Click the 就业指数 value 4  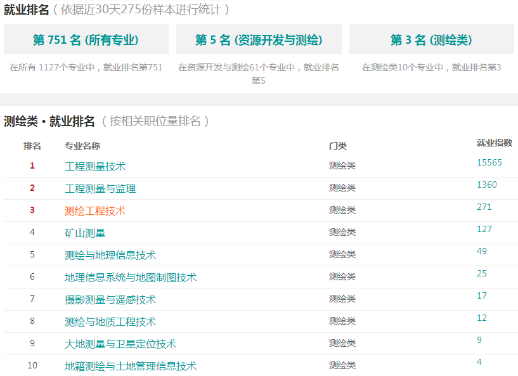point(479,362)
